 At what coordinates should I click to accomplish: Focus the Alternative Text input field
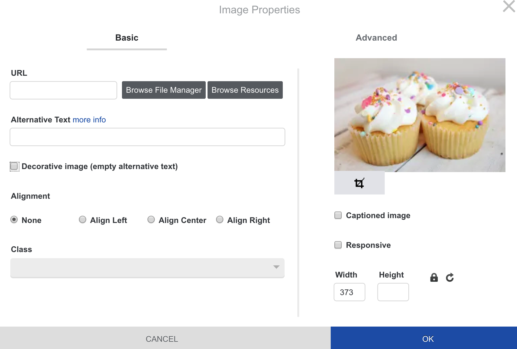coord(147,137)
